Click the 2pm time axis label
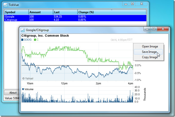Screen dimensions: 175x117 98,83
